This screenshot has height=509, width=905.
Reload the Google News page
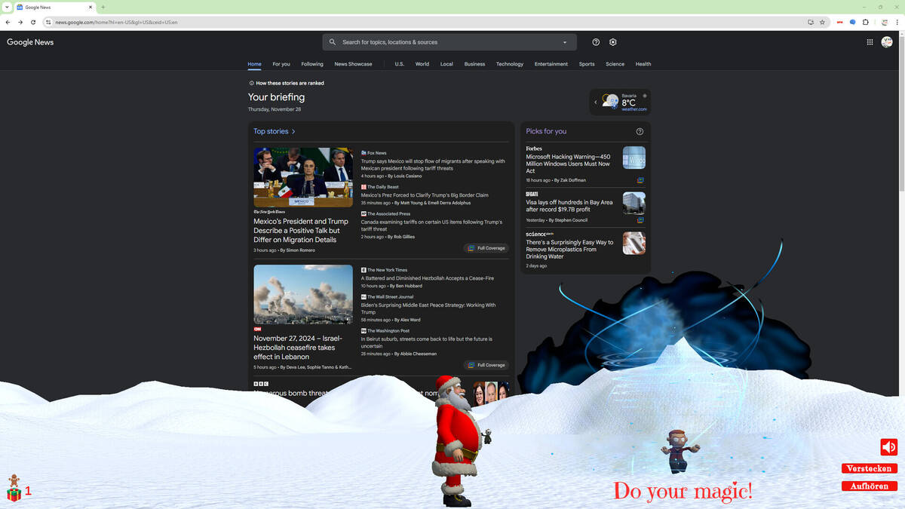(x=33, y=22)
